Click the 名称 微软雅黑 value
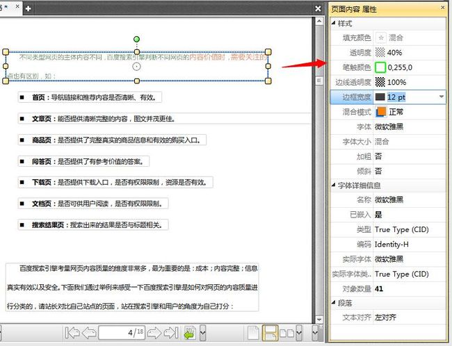Screen dimensions: 452x346 [x=389, y=199]
